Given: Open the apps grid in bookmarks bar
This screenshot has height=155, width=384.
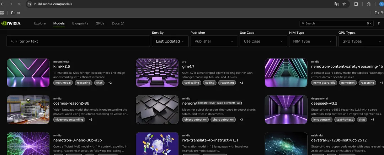Looking at the screenshot, I should click(x=2, y=13).
